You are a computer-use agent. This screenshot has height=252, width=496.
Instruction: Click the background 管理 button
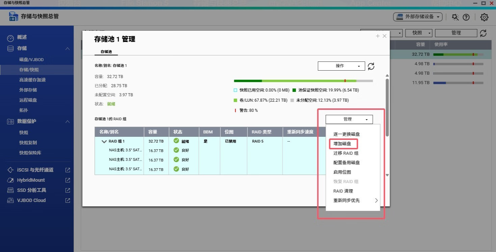[x=456, y=33]
